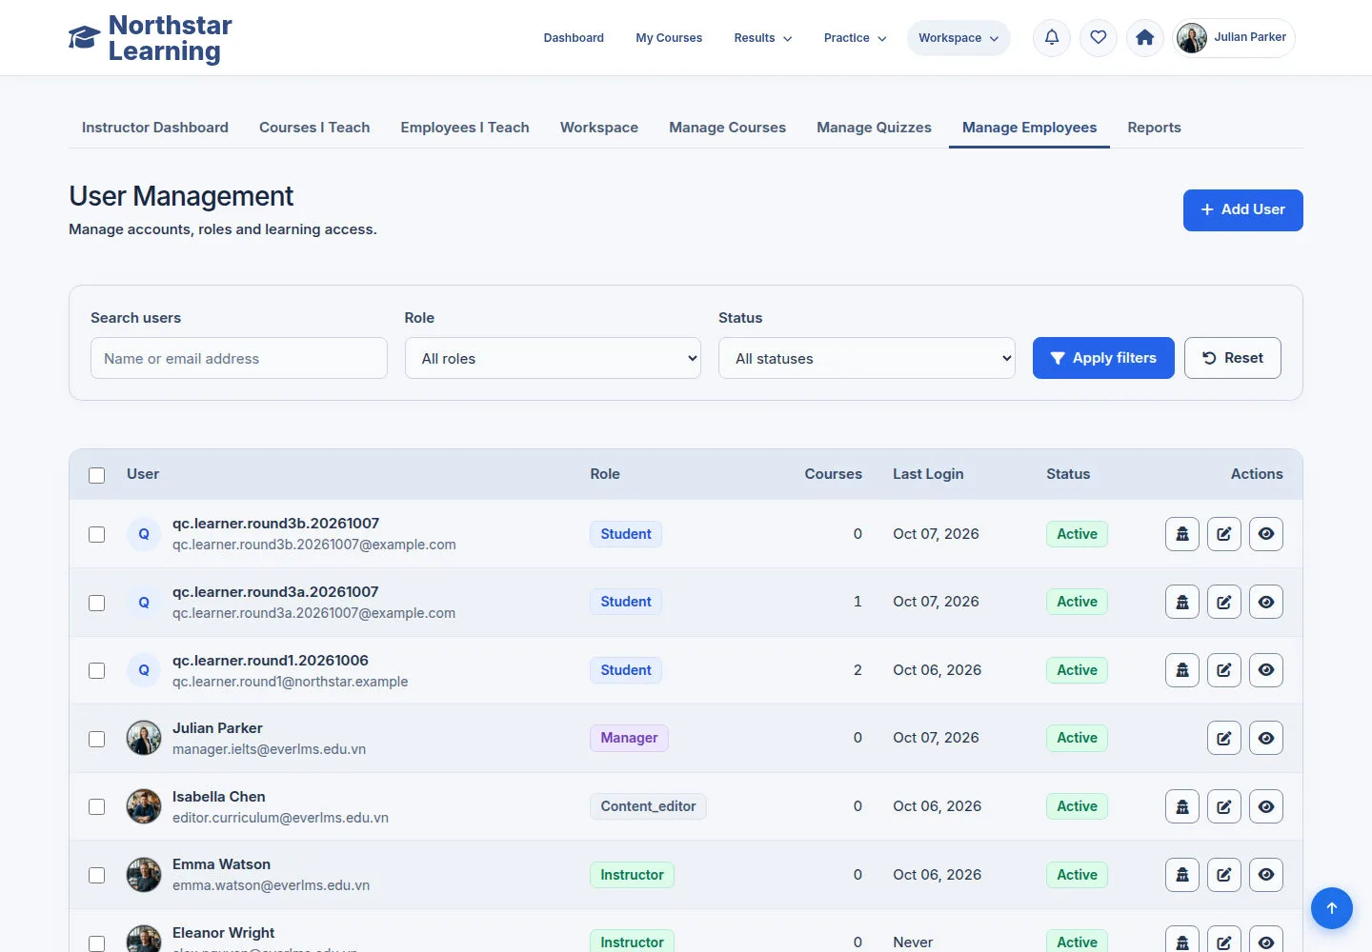Check the box for qc.learner.round1.20261006
Screen dimensions: 1372x952
[97, 670]
